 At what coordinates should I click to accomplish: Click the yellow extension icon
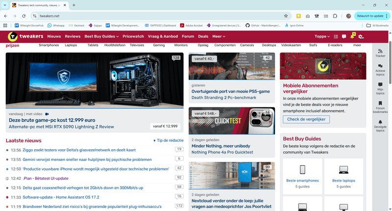coord(298,16)
